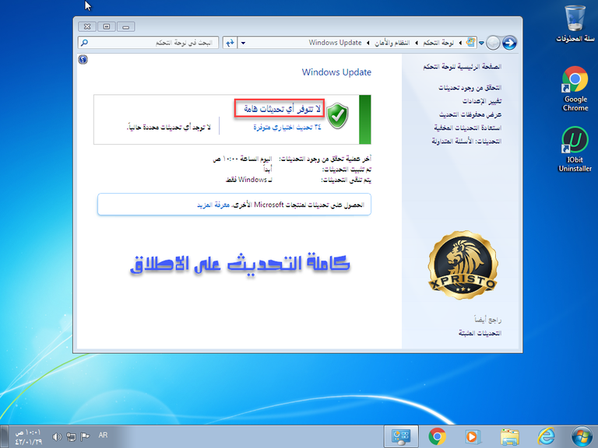This screenshot has width=598, height=448.
Task: Select لوحة التحكم breadcrumb segment
Action: (438, 43)
